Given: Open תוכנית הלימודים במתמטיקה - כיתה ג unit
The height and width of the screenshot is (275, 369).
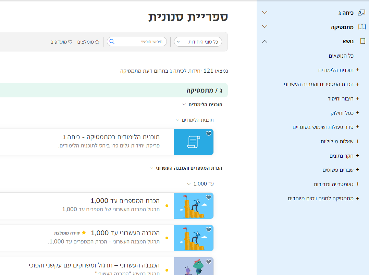Looking at the screenshot, I should click(x=111, y=137).
